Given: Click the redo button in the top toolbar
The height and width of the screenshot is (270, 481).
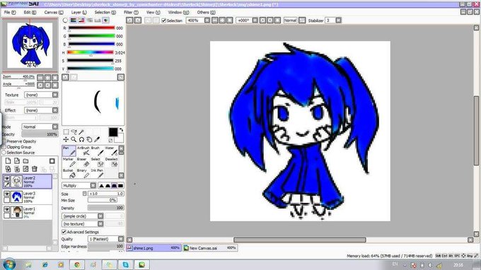Looking at the screenshot, I should (x=138, y=20).
